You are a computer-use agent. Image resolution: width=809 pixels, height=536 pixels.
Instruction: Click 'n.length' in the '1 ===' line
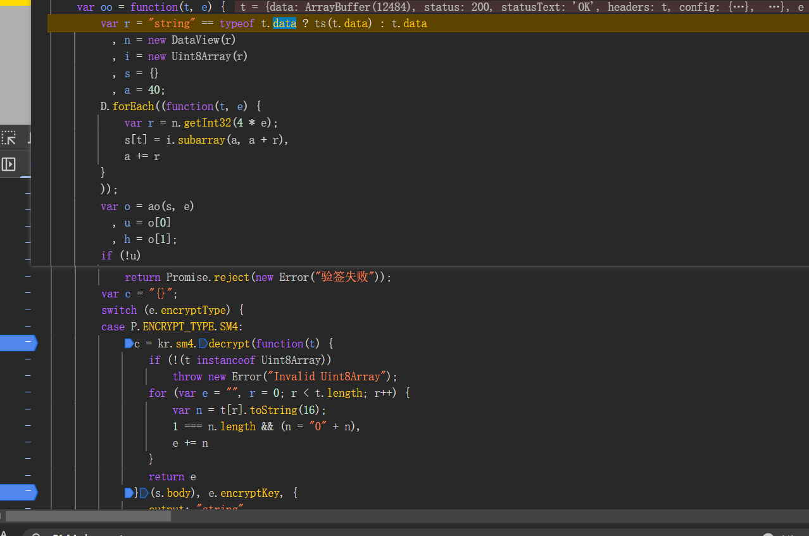click(232, 427)
